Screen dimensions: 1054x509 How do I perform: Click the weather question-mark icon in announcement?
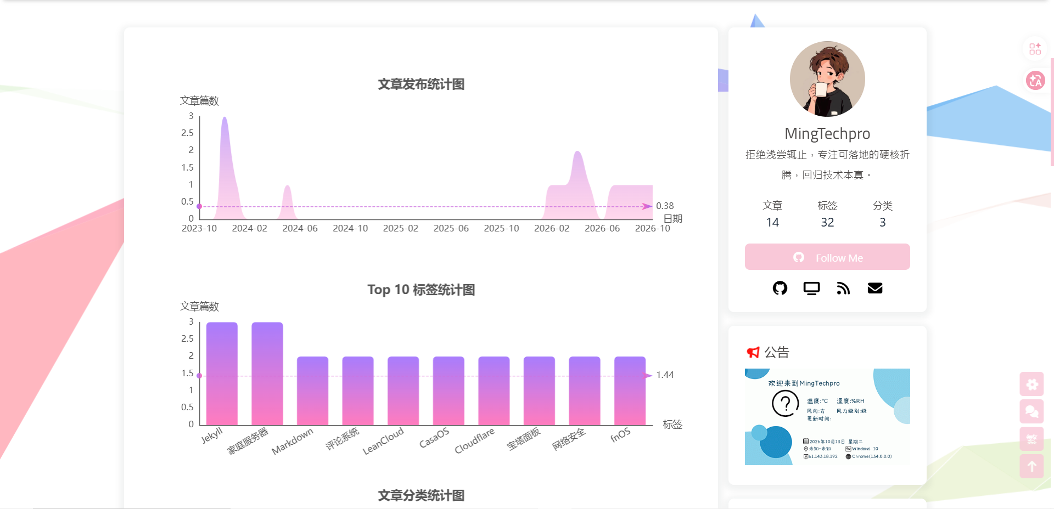click(x=786, y=404)
